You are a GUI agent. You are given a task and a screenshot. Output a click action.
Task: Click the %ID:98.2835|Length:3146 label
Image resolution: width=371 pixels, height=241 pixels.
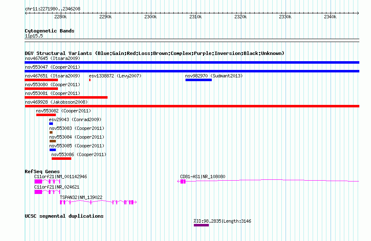(223, 221)
